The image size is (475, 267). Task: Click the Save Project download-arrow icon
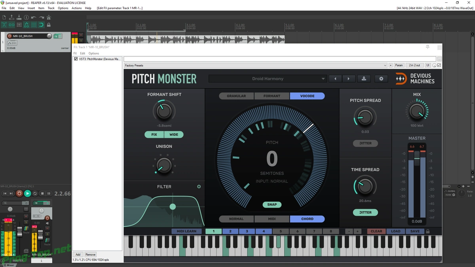[x=19, y=17]
